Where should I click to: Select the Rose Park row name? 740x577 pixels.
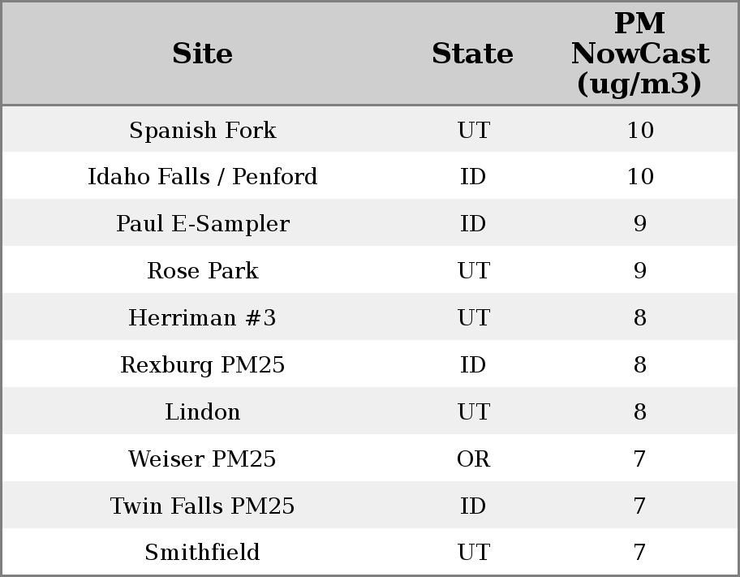(203, 271)
